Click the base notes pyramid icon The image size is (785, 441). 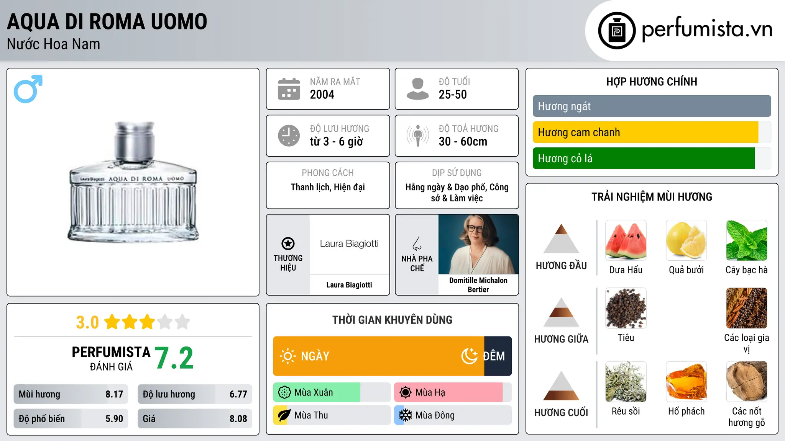click(561, 385)
